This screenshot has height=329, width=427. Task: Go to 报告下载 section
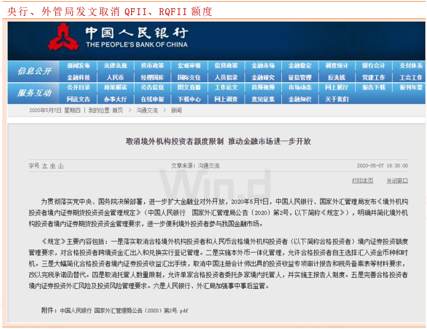pos(373,88)
